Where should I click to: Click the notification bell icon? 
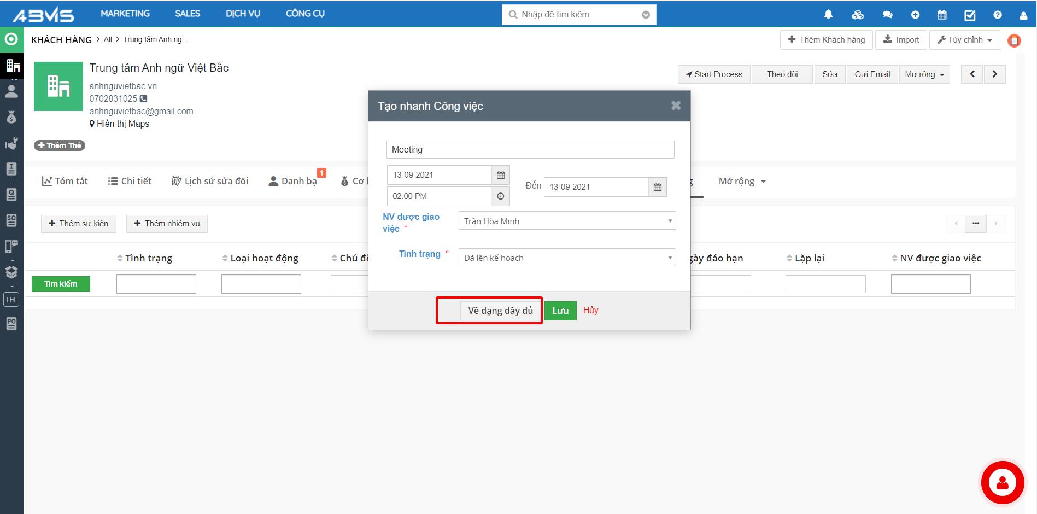click(828, 15)
